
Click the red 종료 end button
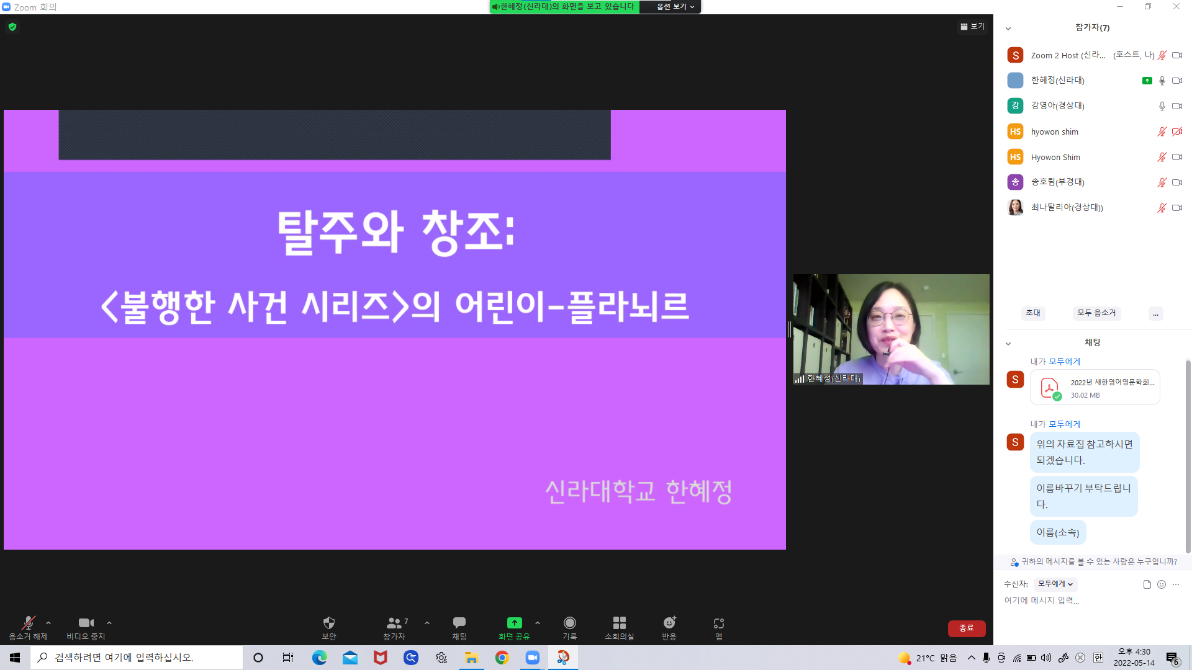966,628
